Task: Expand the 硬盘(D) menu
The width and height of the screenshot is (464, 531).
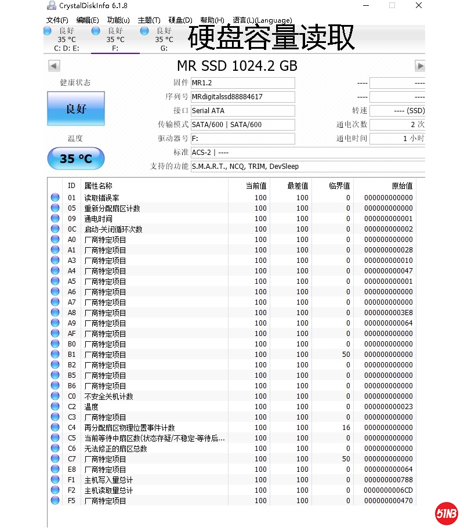Action: (x=180, y=20)
